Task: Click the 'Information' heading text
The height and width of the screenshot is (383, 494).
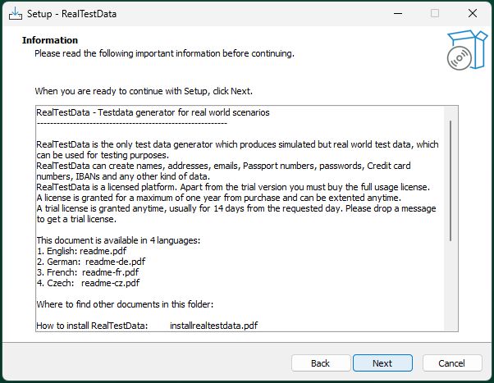Action: pyautogui.click(x=50, y=40)
